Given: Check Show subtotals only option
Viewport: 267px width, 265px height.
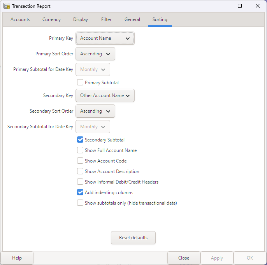Looking at the screenshot, I should (x=80, y=203).
